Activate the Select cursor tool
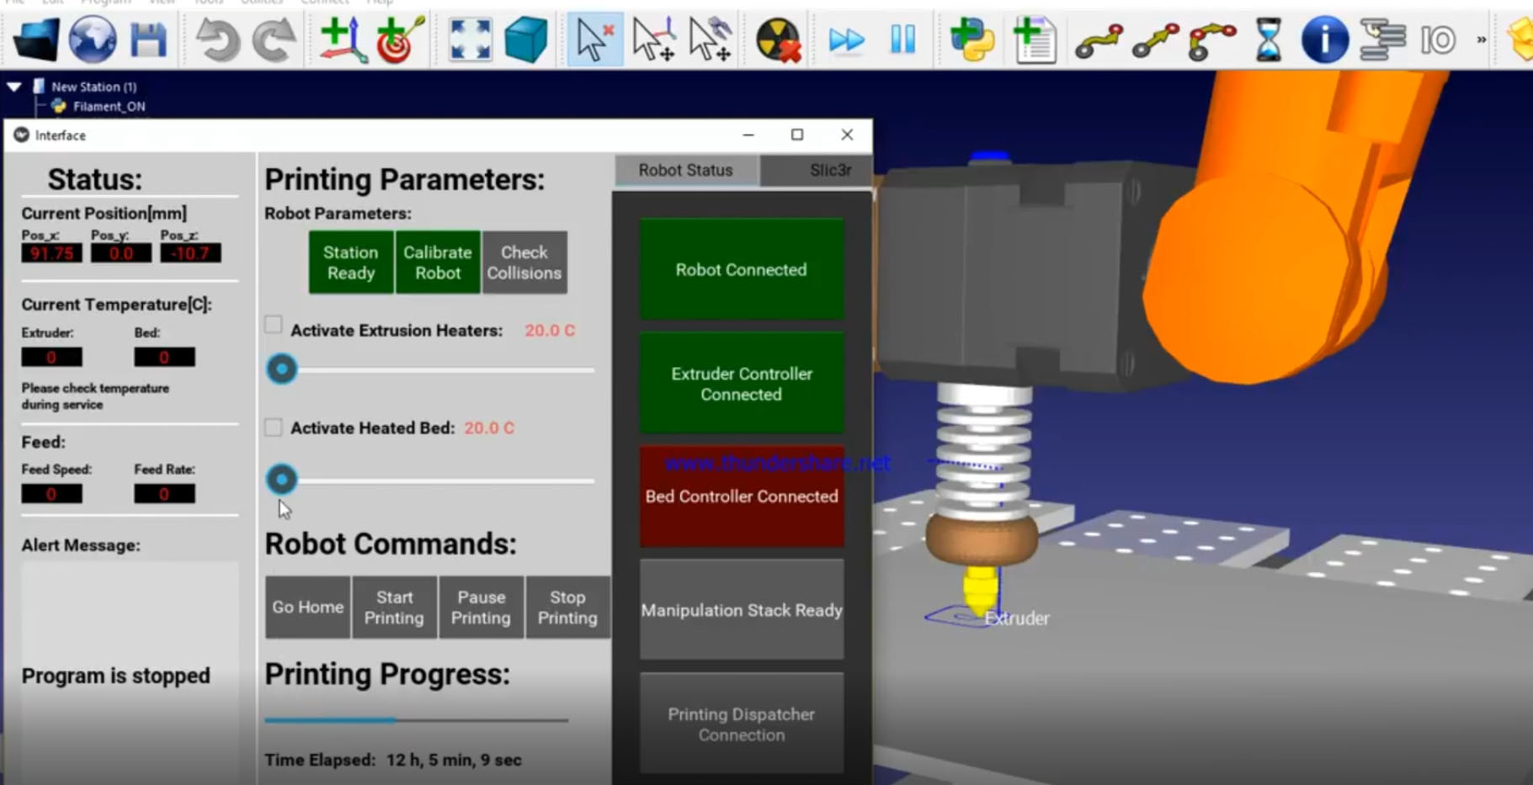This screenshot has width=1533, height=785. pyautogui.click(x=595, y=40)
